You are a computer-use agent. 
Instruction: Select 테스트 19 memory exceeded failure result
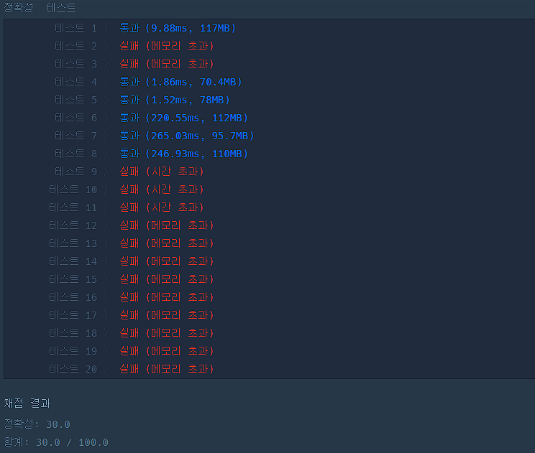click(x=167, y=351)
